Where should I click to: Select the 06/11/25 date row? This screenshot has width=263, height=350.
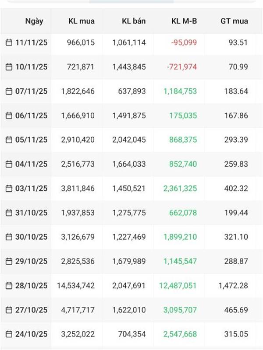[131, 115]
